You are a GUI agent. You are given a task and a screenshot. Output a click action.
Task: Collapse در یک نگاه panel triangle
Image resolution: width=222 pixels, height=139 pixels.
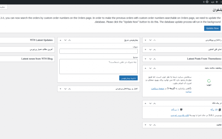pos(145,104)
